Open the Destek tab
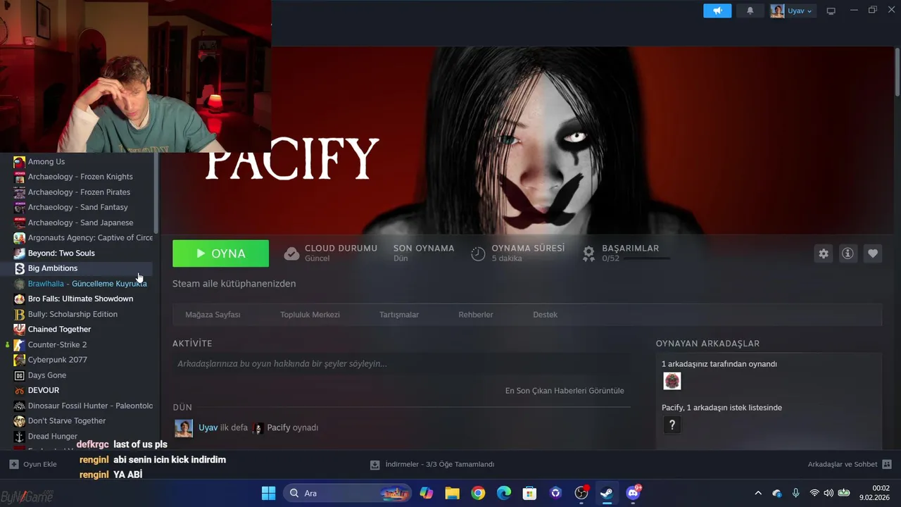901x507 pixels. (x=545, y=315)
